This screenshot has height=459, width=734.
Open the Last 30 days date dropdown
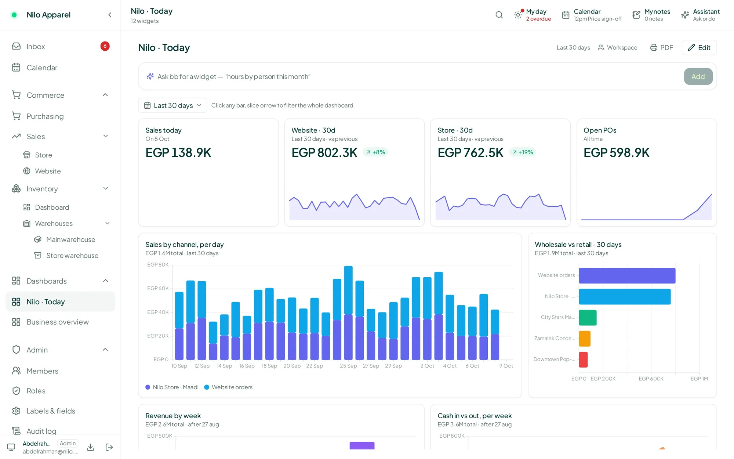[172, 105]
